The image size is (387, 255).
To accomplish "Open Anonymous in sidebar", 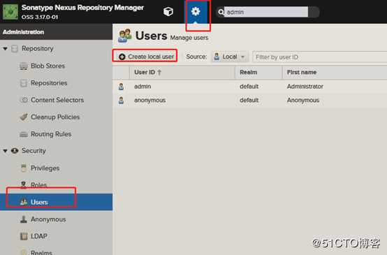I will pos(48,219).
